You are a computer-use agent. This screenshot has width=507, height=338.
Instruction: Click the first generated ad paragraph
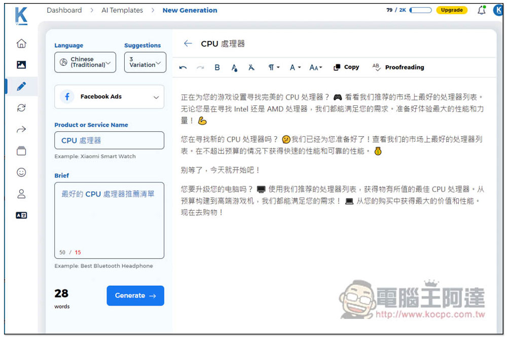(x=332, y=109)
